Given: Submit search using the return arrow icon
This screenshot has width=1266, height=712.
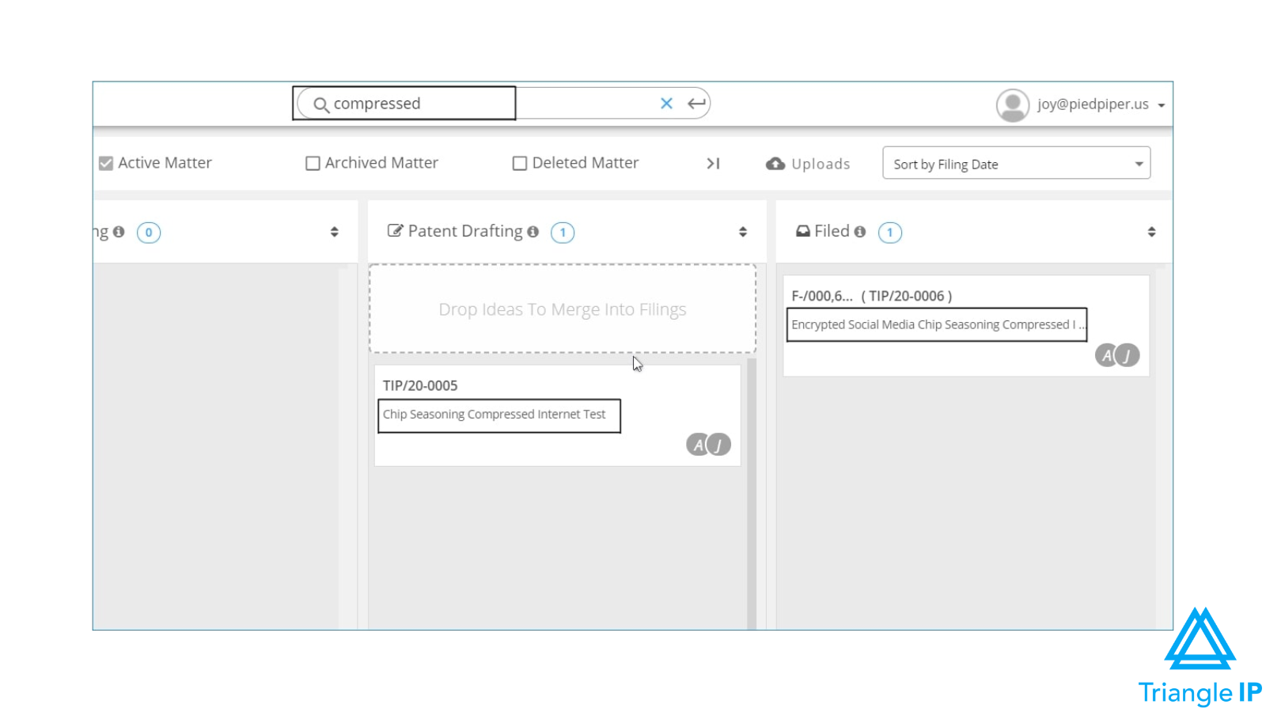Looking at the screenshot, I should (x=696, y=104).
